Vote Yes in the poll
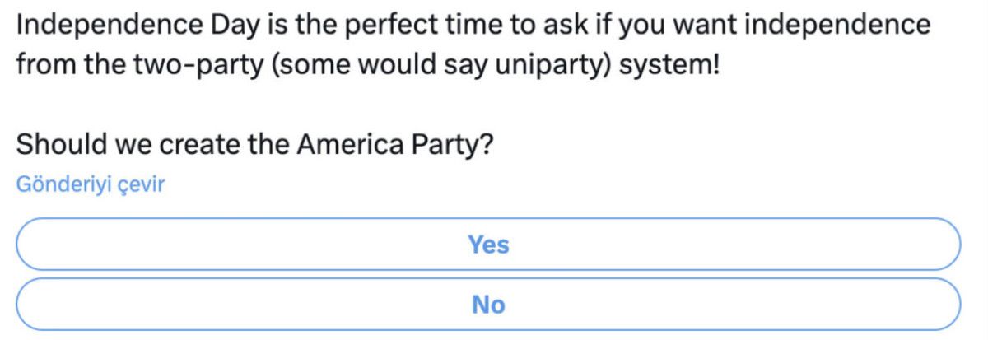This screenshot has height=340, width=988. pos(488,245)
